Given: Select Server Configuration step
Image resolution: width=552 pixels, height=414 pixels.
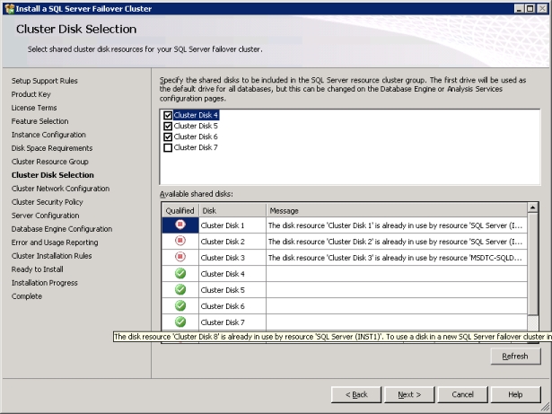Looking at the screenshot, I should [x=45, y=216].
